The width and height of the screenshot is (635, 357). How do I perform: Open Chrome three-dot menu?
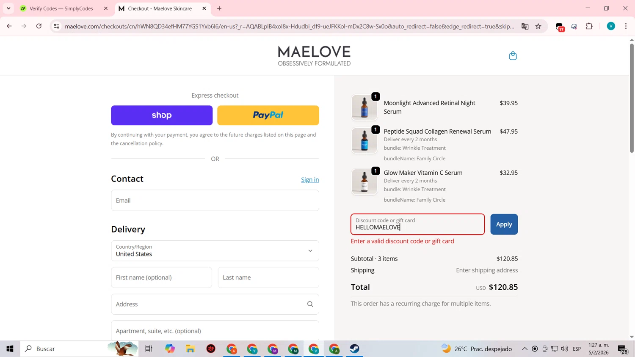coord(626,26)
